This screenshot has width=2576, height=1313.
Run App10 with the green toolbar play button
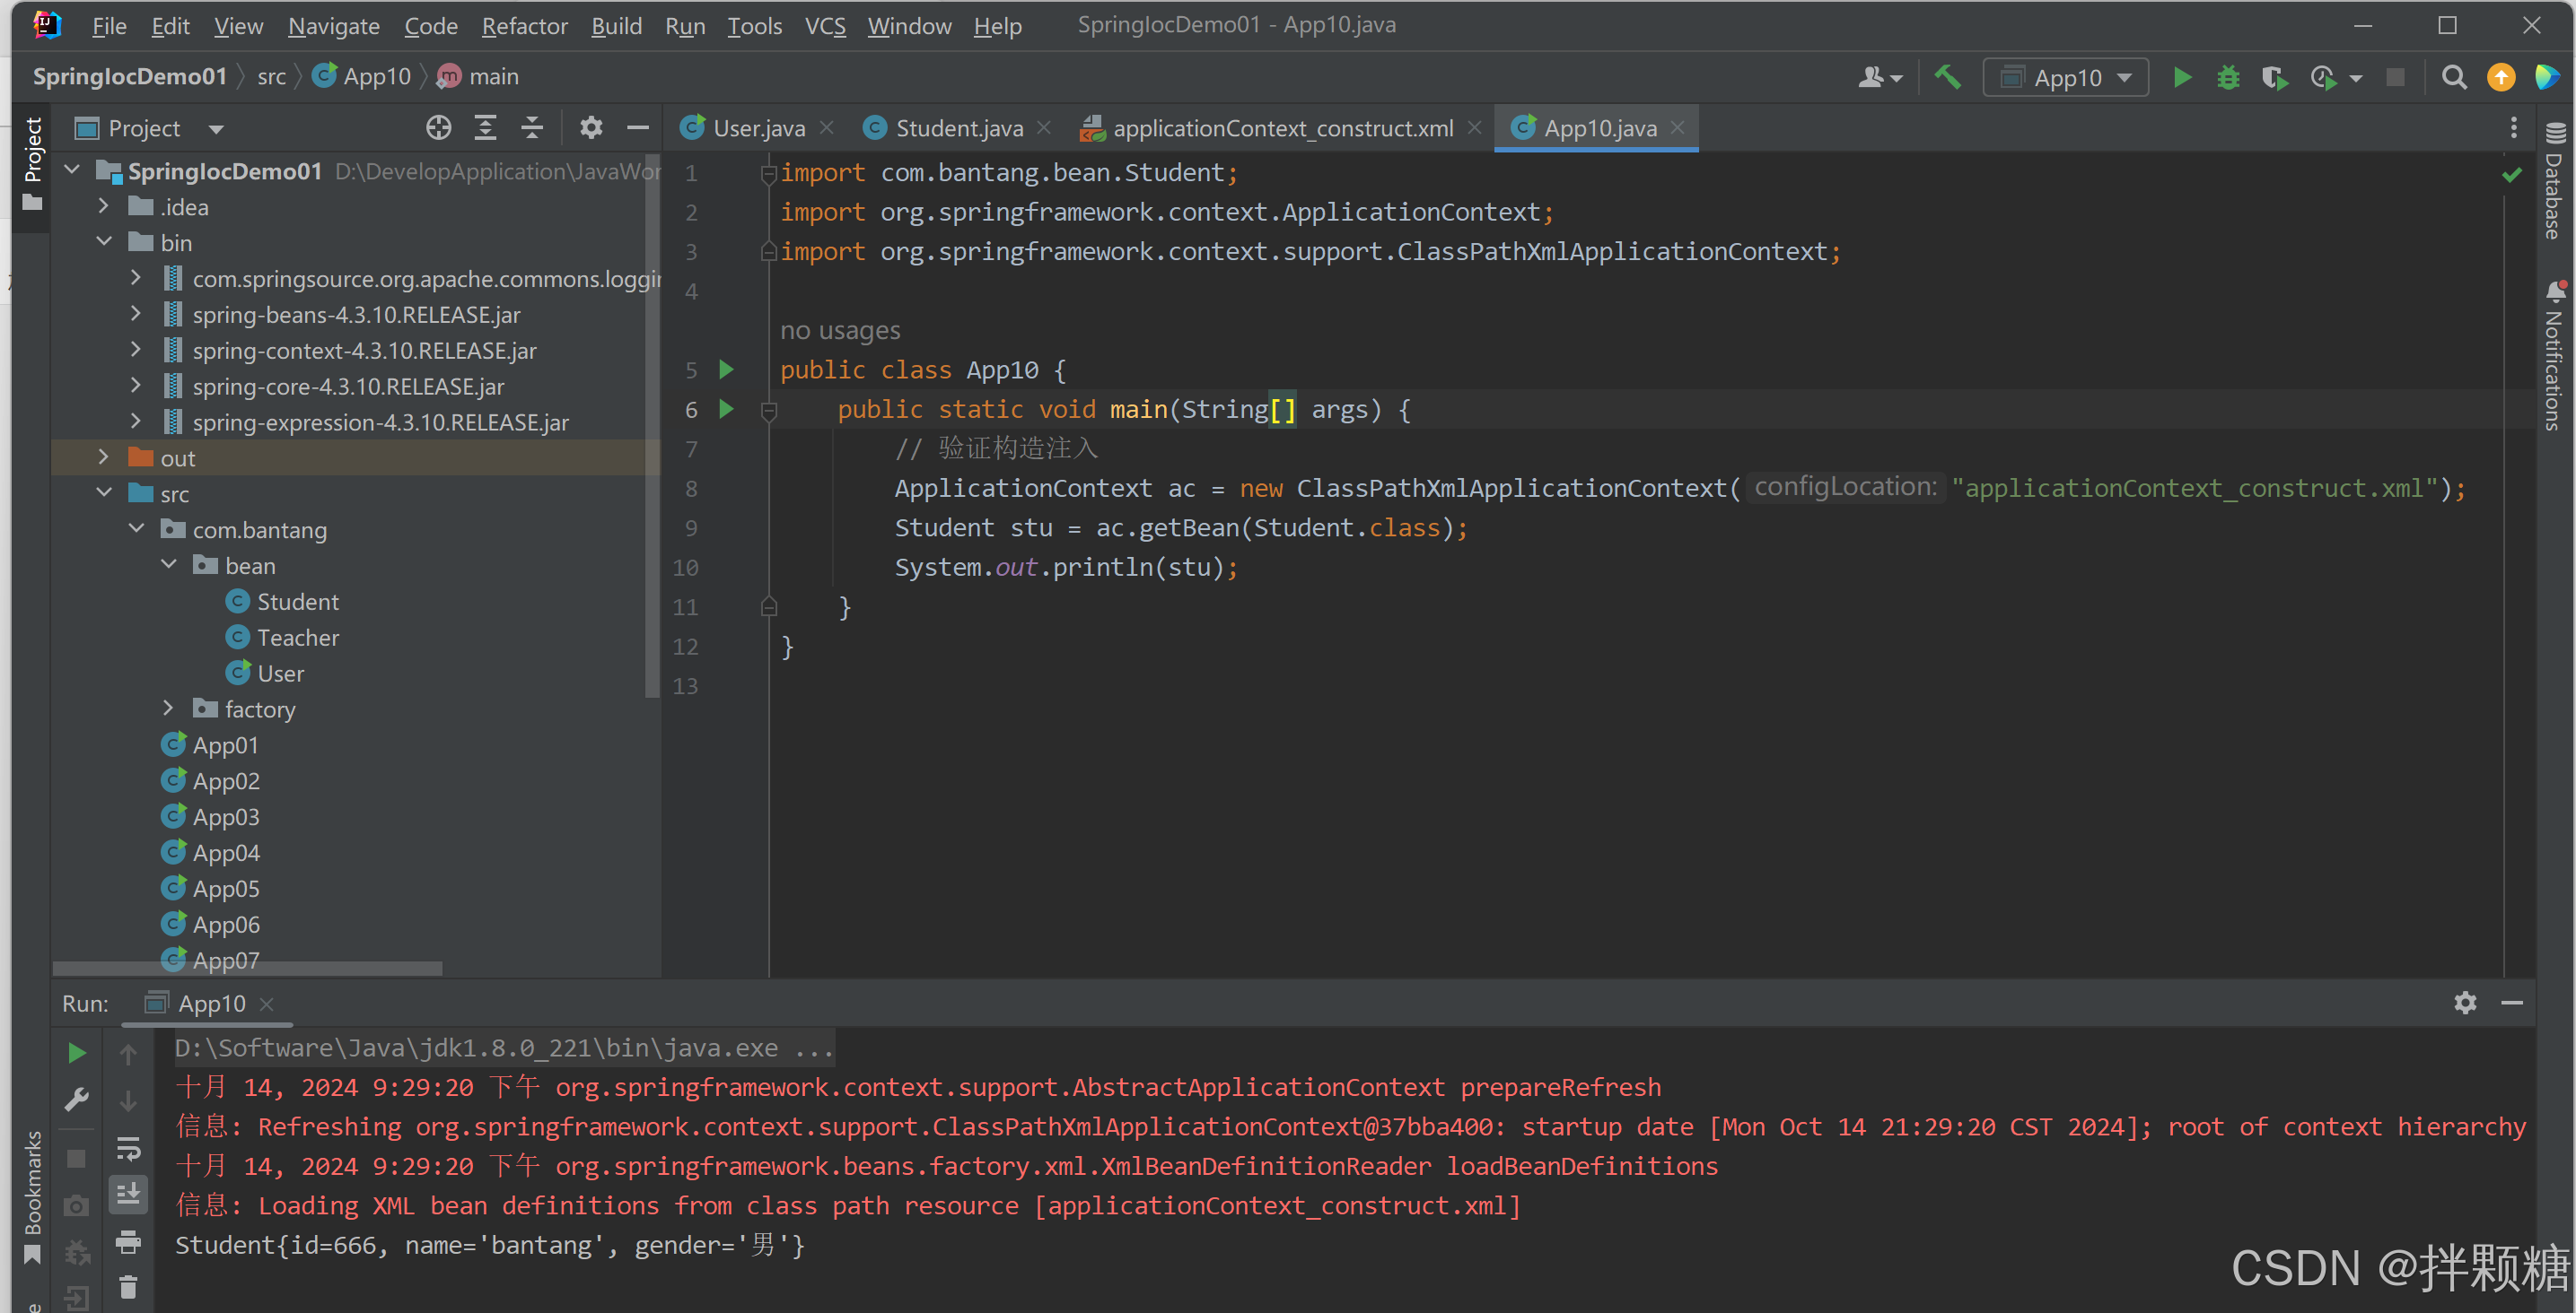coord(2182,77)
